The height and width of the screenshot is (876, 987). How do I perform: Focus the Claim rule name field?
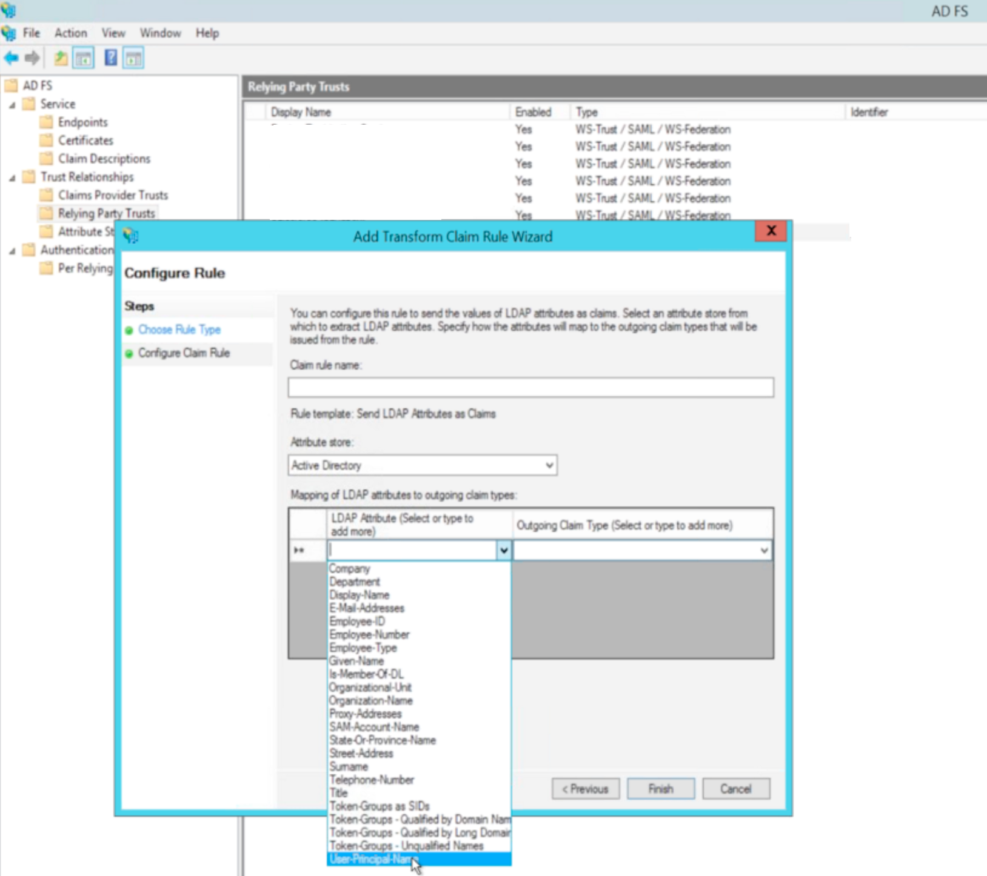531,387
